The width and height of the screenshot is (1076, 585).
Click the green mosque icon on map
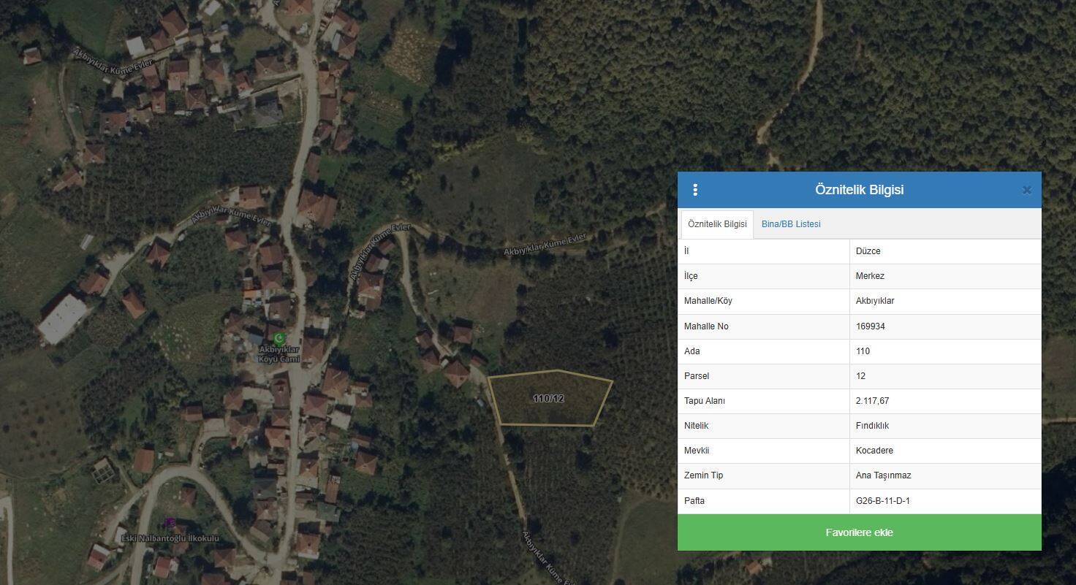(279, 338)
